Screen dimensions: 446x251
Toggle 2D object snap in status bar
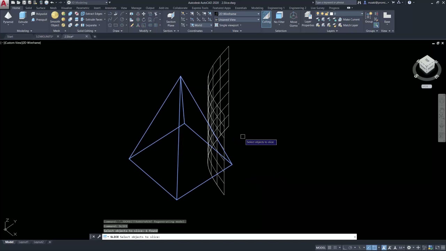[375, 248]
